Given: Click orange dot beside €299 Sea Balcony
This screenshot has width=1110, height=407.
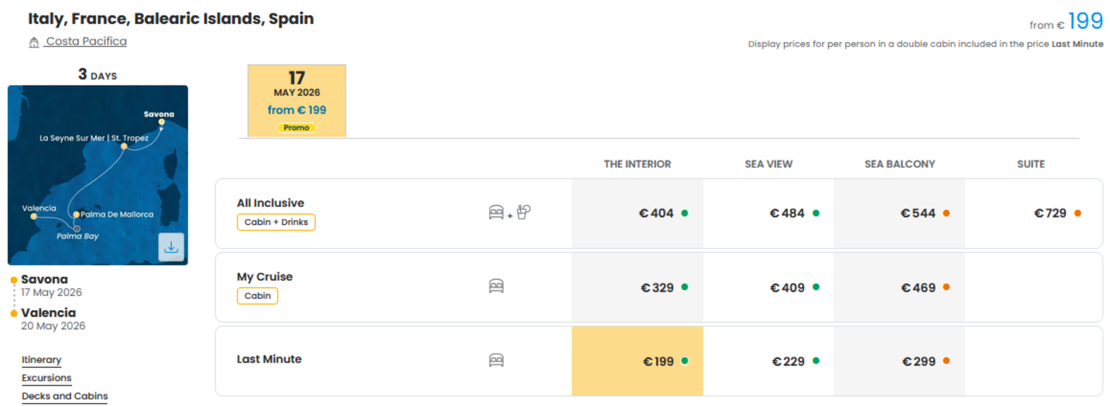Looking at the screenshot, I should tap(946, 361).
